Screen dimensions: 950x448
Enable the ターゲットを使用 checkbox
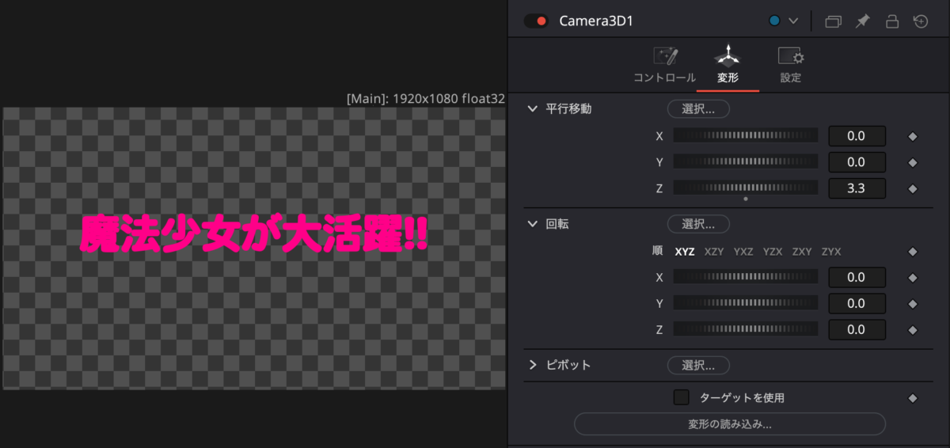[681, 397]
